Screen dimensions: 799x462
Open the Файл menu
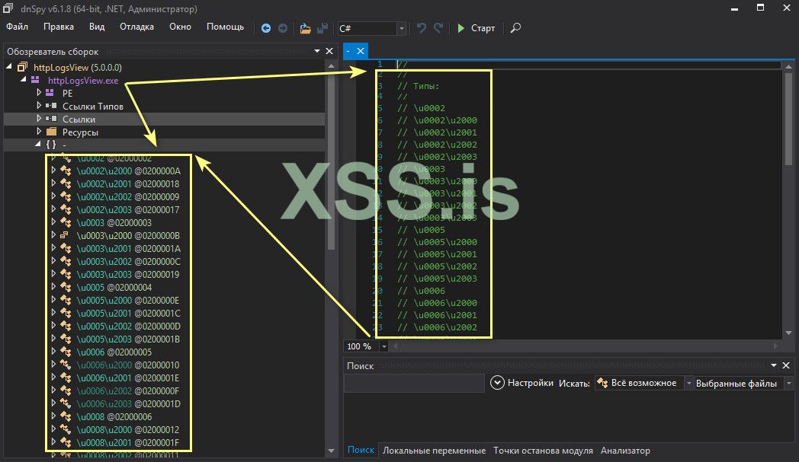click(x=17, y=27)
